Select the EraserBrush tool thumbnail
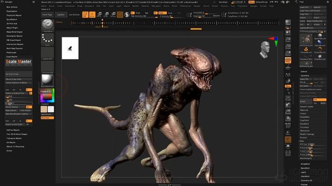332x186 pixels. coord(320,50)
